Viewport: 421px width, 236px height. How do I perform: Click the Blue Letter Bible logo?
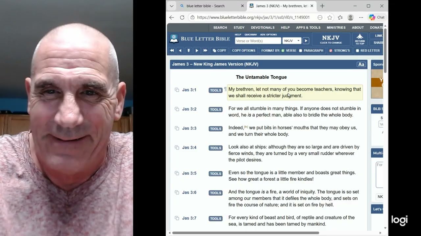(200, 39)
